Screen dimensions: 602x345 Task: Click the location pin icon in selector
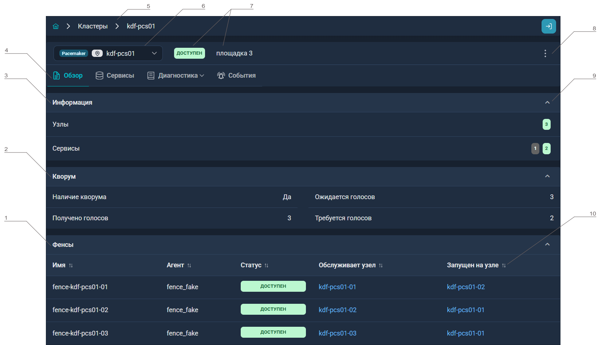coord(97,54)
